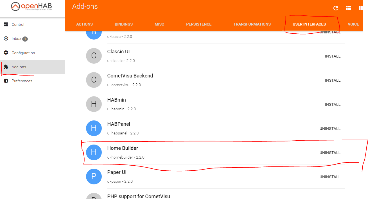Click the HABmin title
Image resolution: width=368 pixels, height=199 pixels.
pos(117,100)
